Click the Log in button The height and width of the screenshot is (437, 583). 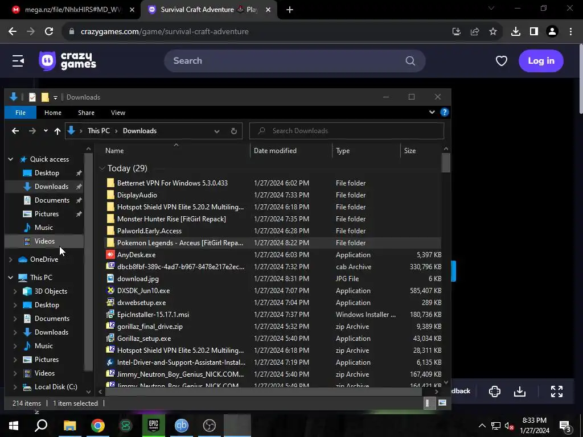pos(541,60)
